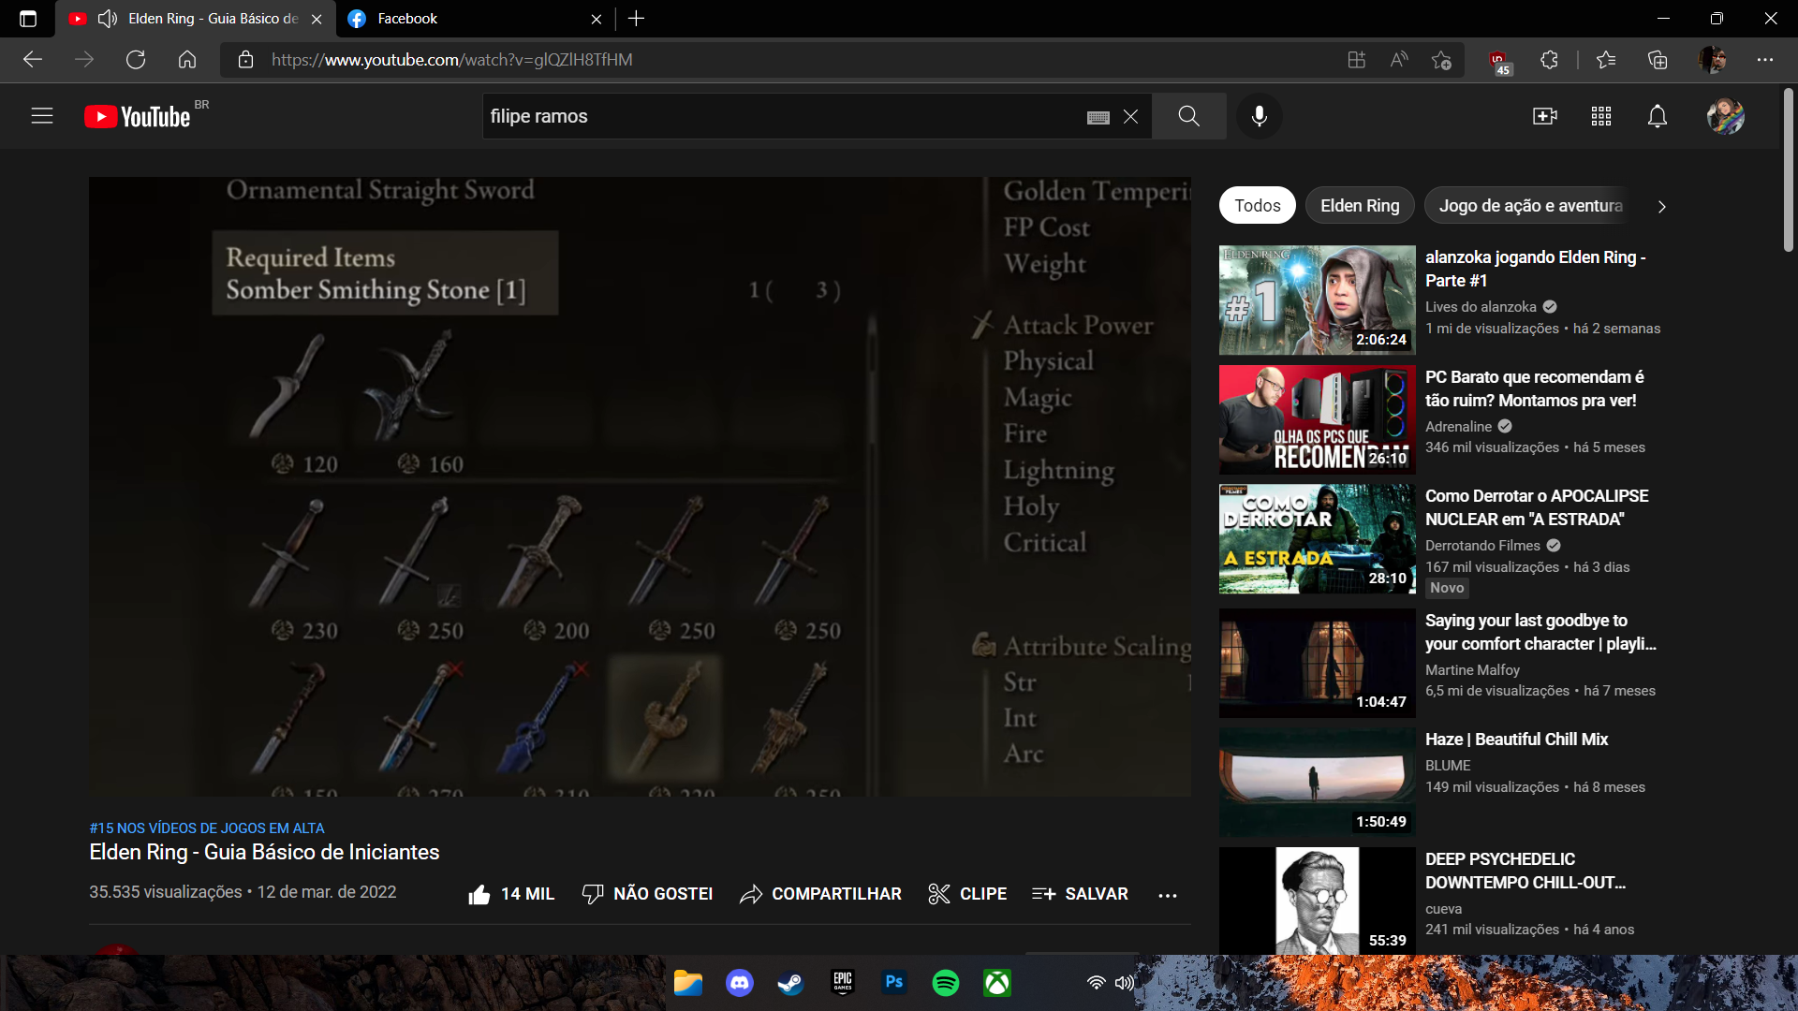Image resolution: width=1798 pixels, height=1011 pixels.
Task: Open browser Extensions puzzle icon
Action: coord(1549,60)
